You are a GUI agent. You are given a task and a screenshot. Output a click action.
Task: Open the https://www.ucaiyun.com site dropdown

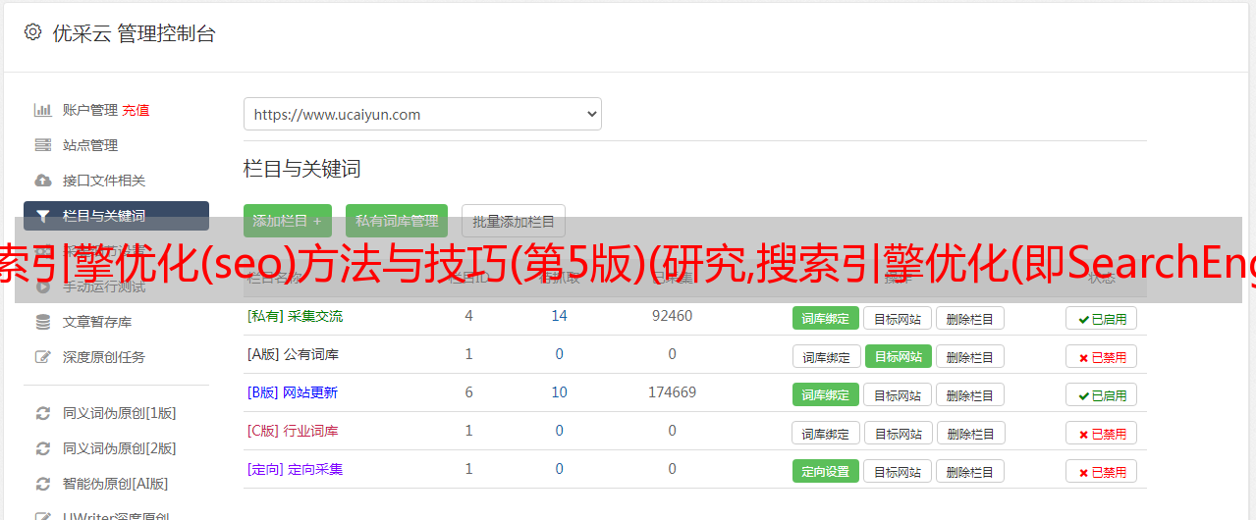422,114
